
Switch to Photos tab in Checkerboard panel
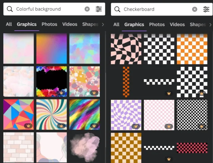coord(157,25)
